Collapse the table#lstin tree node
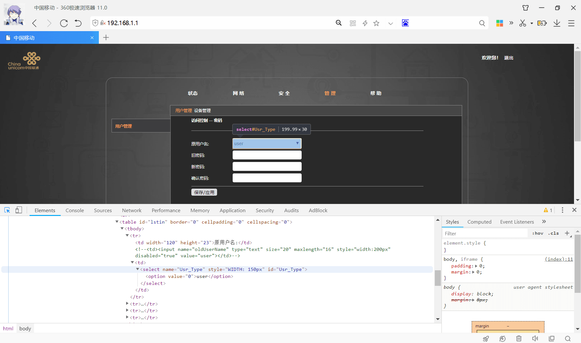581x343 pixels. point(117,222)
